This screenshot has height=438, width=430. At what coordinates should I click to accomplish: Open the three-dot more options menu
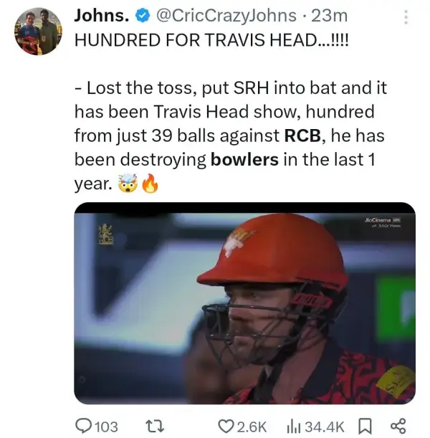pos(406,17)
